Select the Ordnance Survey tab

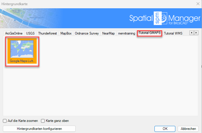[x=87, y=33]
